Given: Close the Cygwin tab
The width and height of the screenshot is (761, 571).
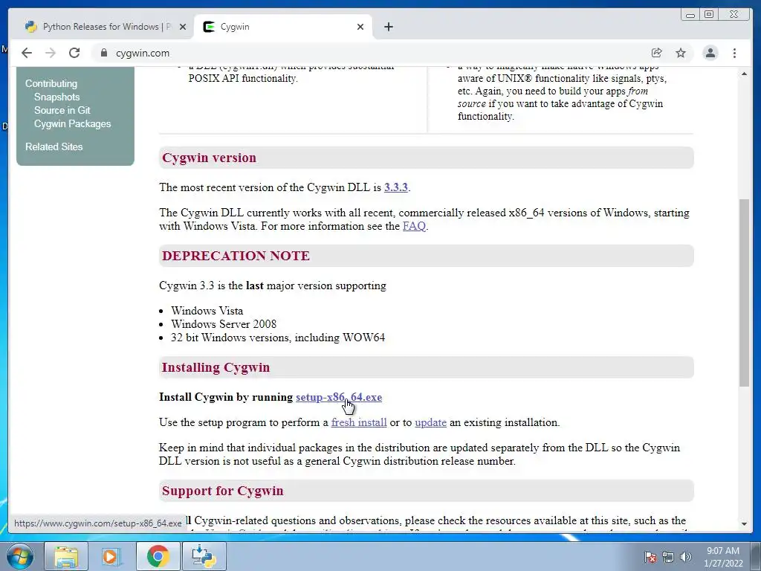Looking at the screenshot, I should click(x=360, y=27).
